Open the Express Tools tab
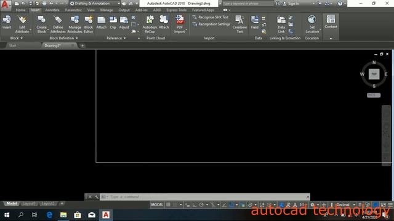This screenshot has width=394, height=221. click(x=177, y=10)
